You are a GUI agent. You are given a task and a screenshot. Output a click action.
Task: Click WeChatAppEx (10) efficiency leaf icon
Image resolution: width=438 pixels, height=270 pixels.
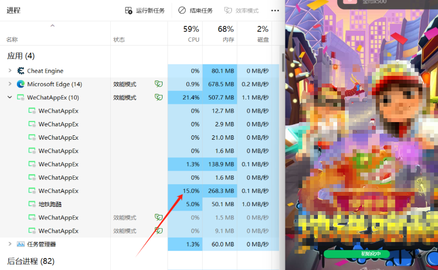(x=159, y=97)
